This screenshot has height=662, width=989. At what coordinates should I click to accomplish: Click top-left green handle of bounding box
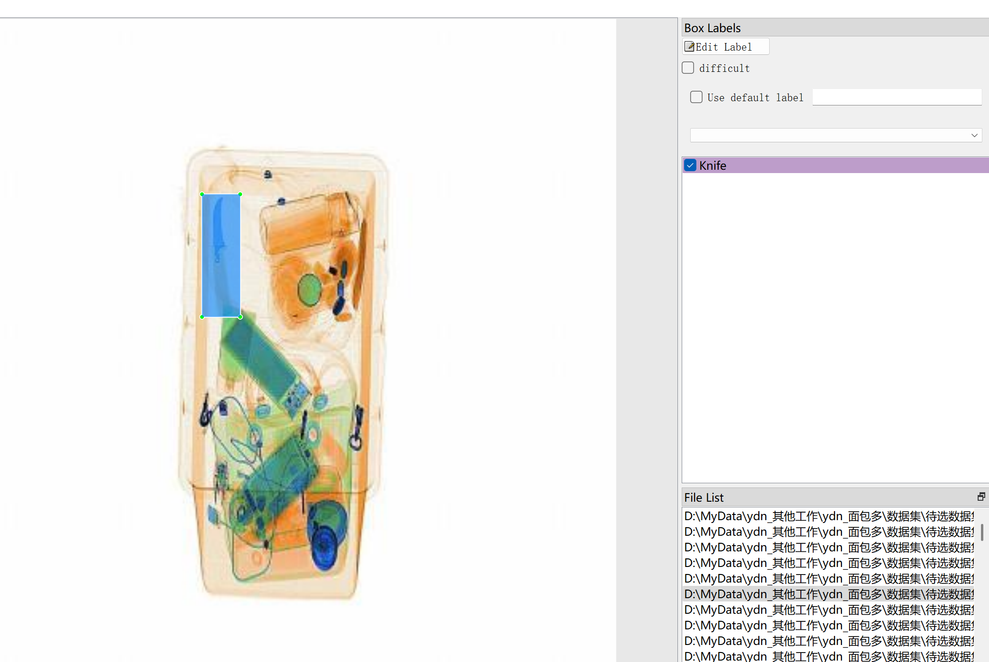tap(202, 194)
